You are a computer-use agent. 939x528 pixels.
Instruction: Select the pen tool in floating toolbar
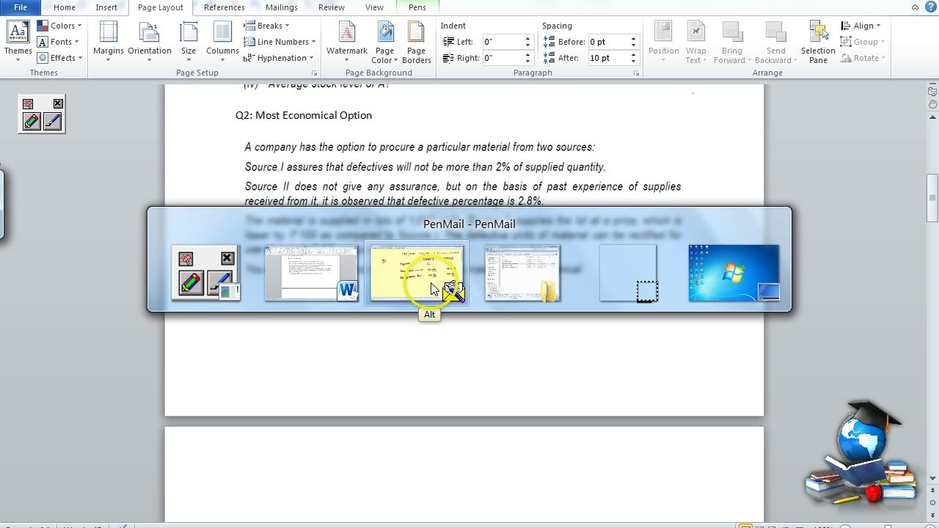[x=52, y=121]
